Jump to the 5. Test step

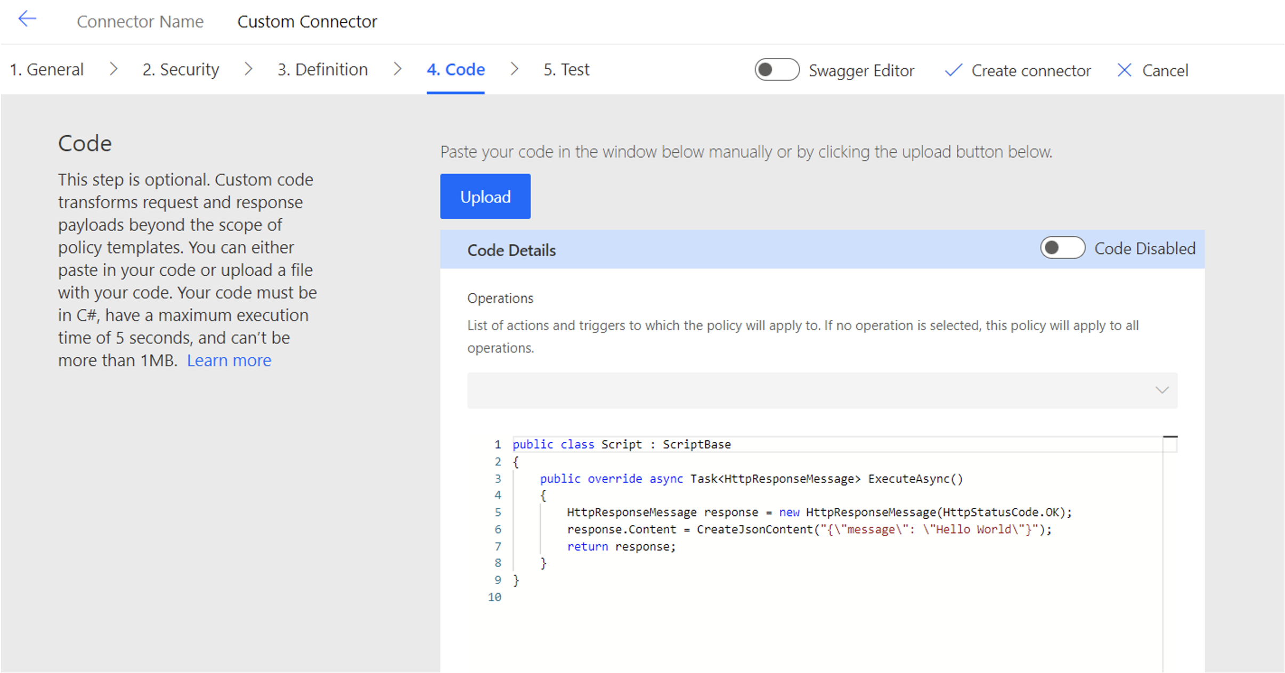coord(566,69)
